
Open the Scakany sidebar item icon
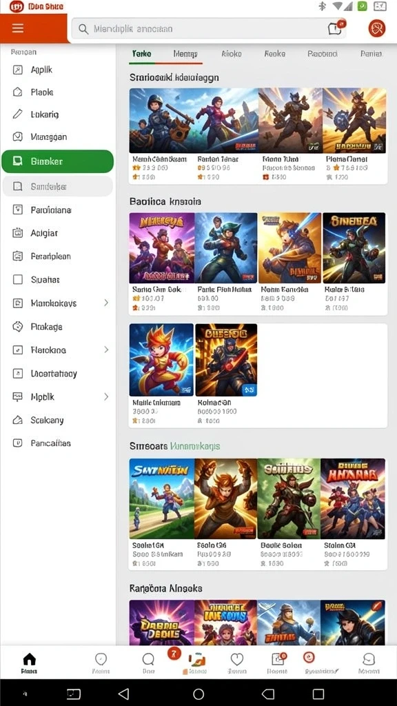17,420
